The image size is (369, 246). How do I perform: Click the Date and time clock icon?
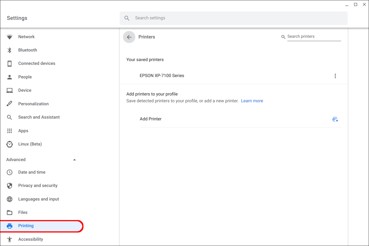click(x=10, y=172)
